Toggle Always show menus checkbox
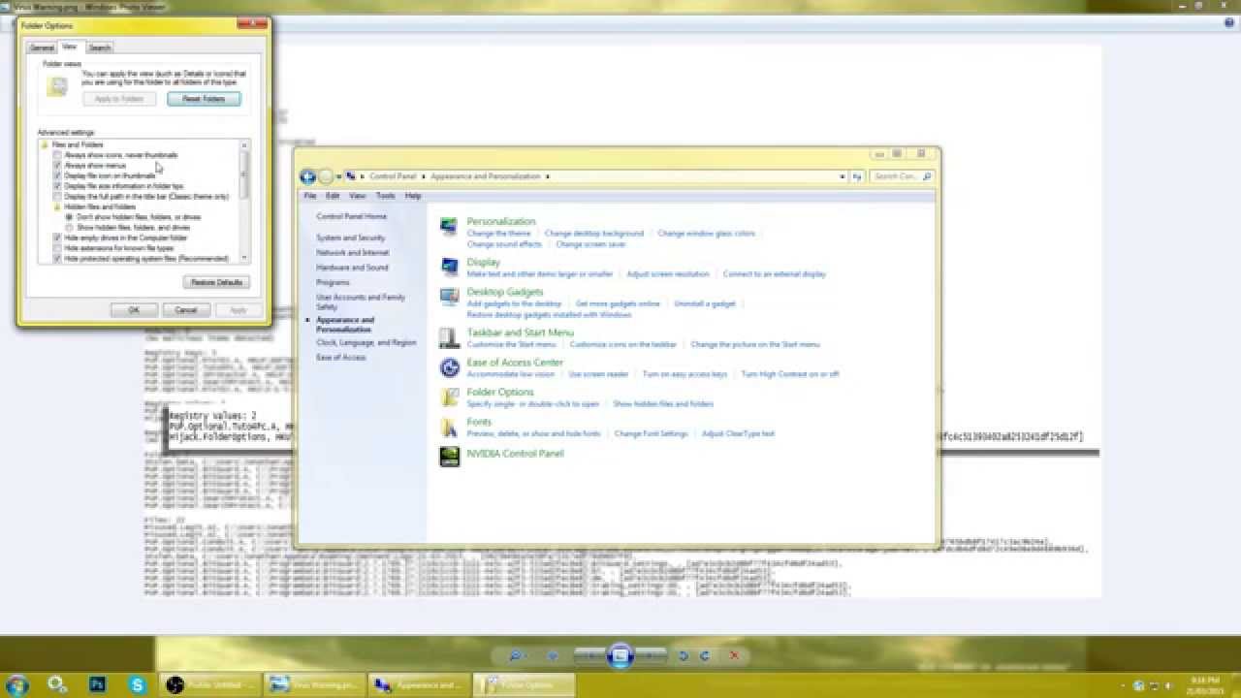Image resolution: width=1241 pixels, height=698 pixels. click(x=58, y=166)
